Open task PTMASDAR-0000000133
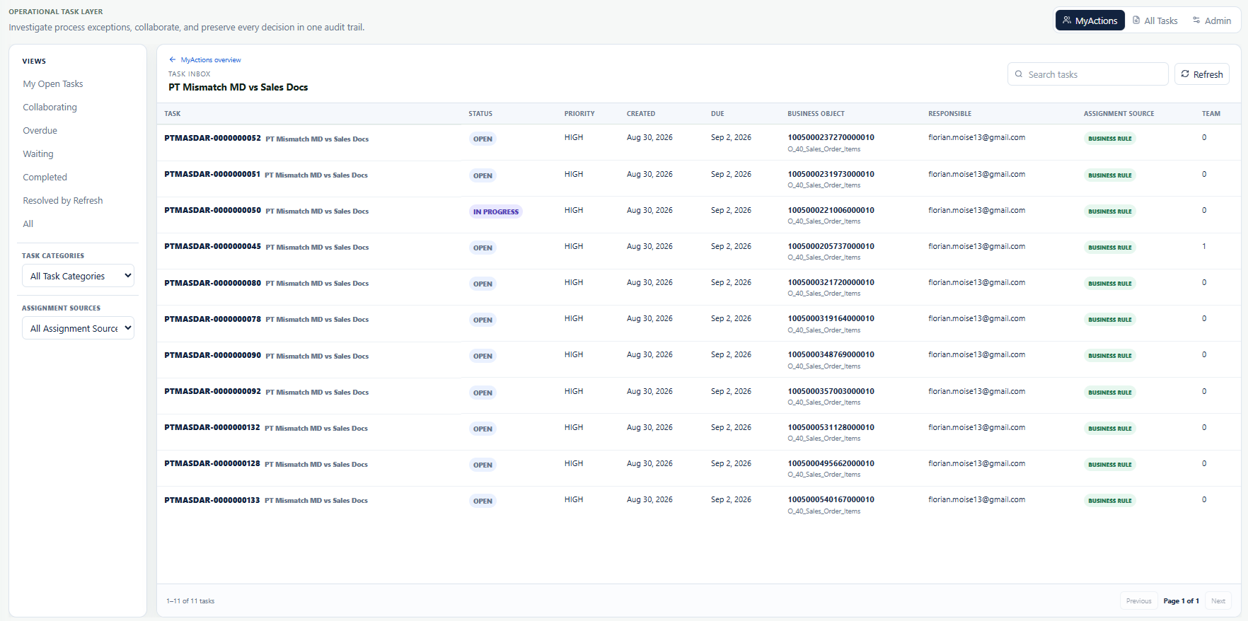 click(x=212, y=501)
